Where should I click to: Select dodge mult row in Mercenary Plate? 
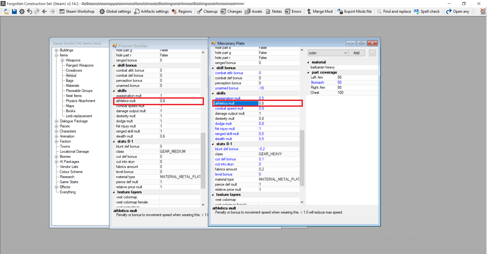pos(256,124)
